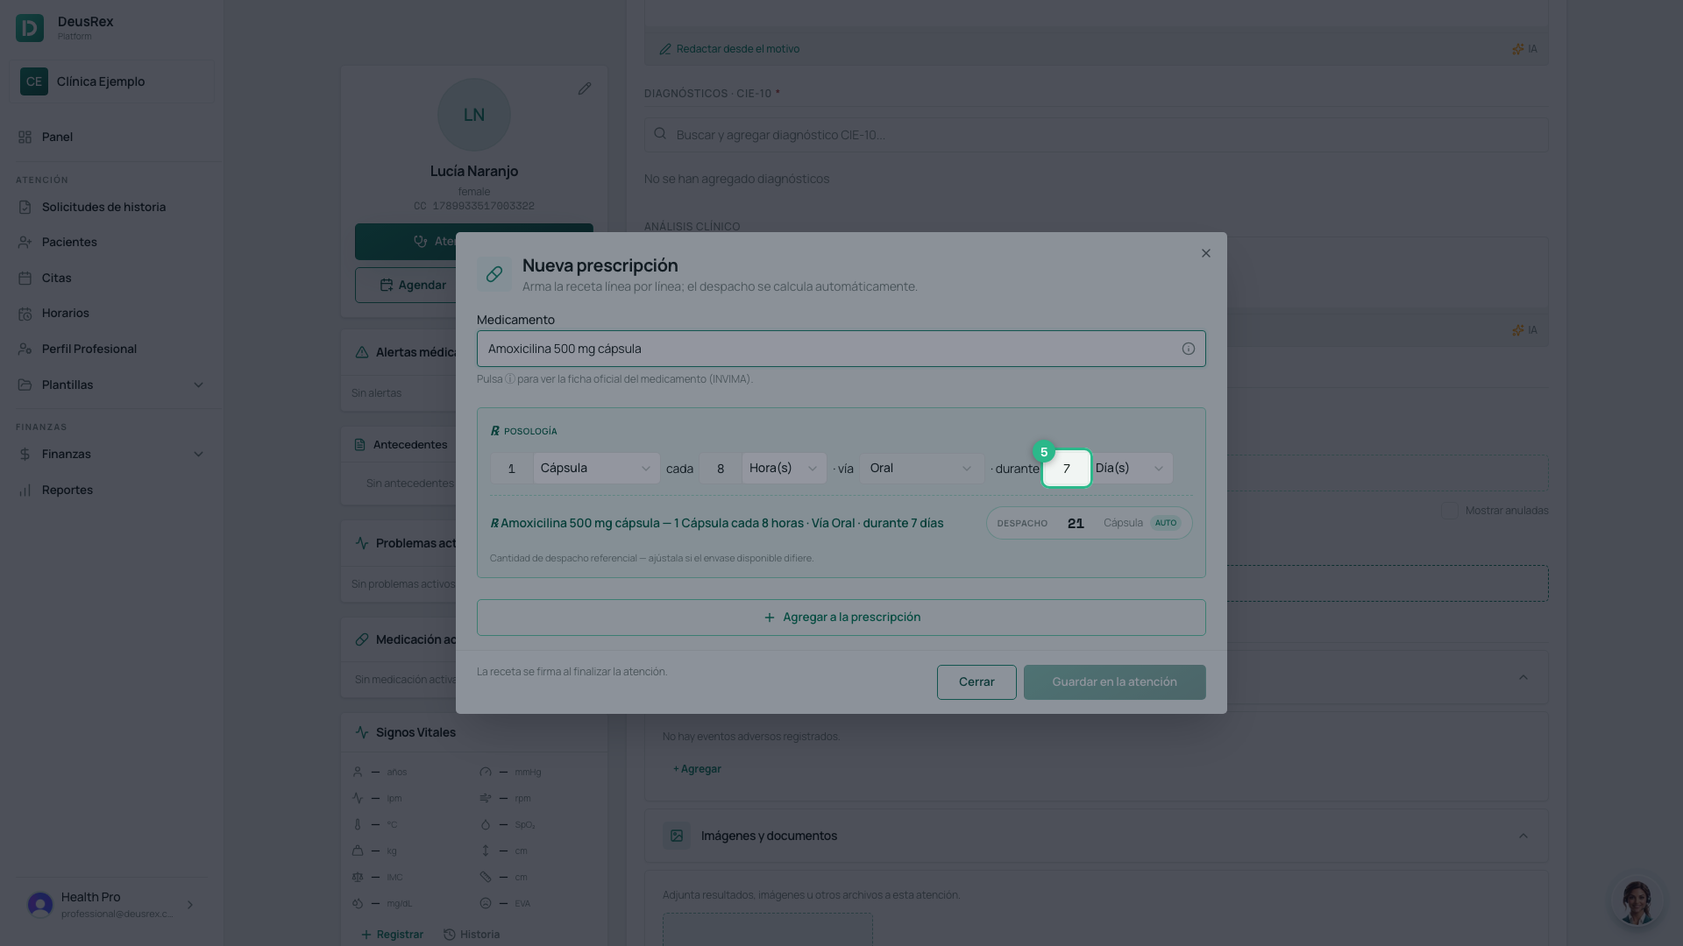This screenshot has height=946, width=1683.
Task: Click the Agendar button on patient card
Action: tap(413, 286)
